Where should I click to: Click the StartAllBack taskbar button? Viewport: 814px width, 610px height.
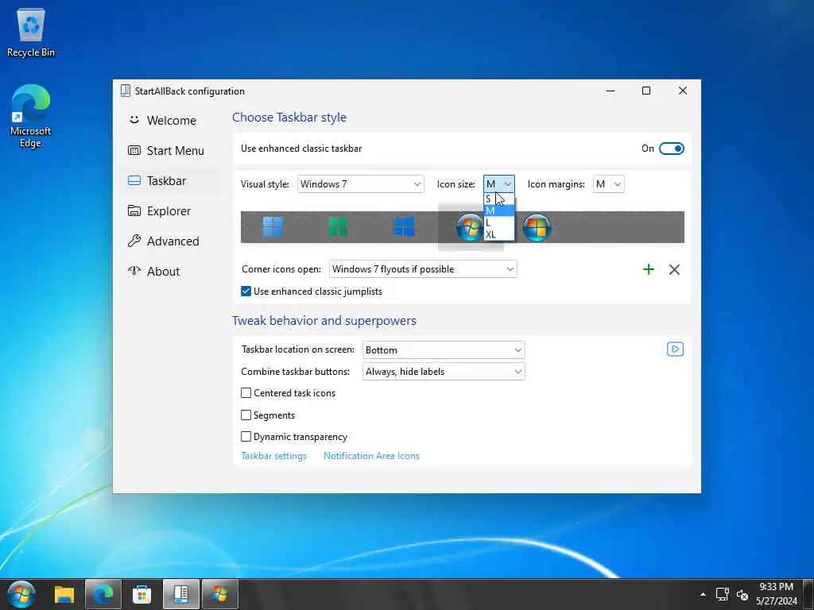pyautogui.click(x=180, y=594)
